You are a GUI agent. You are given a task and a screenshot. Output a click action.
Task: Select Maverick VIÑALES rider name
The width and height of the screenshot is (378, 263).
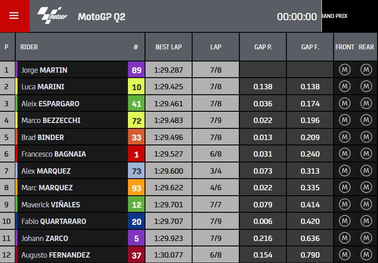click(51, 205)
